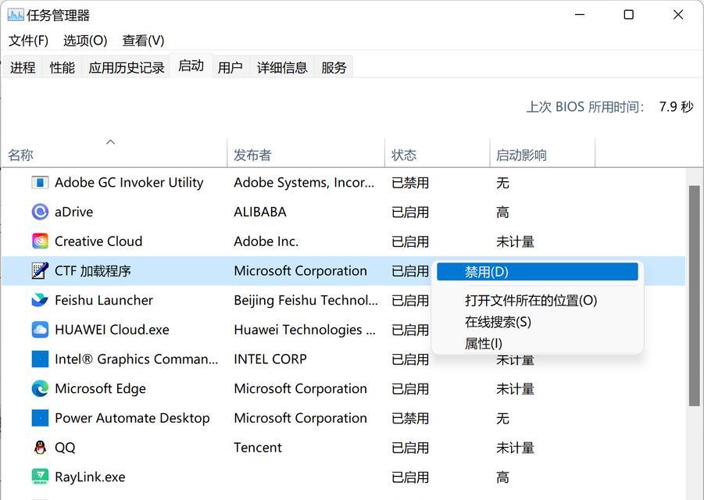Switch to the 性能 tab
The width and height of the screenshot is (704, 500).
62,67
